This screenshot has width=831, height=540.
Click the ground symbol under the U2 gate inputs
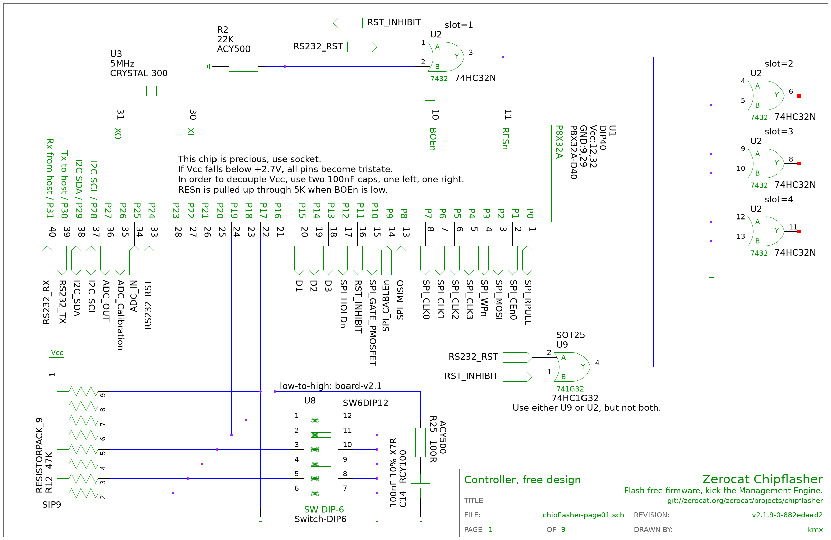[711, 277]
